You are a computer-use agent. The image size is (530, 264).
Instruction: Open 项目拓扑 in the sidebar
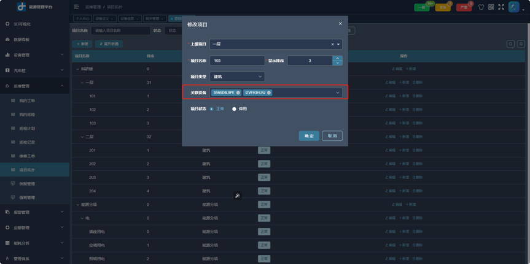[x=34, y=170]
